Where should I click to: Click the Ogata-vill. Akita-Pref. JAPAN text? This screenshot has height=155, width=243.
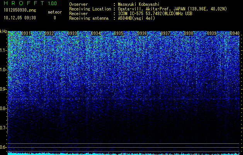tap(172, 9)
